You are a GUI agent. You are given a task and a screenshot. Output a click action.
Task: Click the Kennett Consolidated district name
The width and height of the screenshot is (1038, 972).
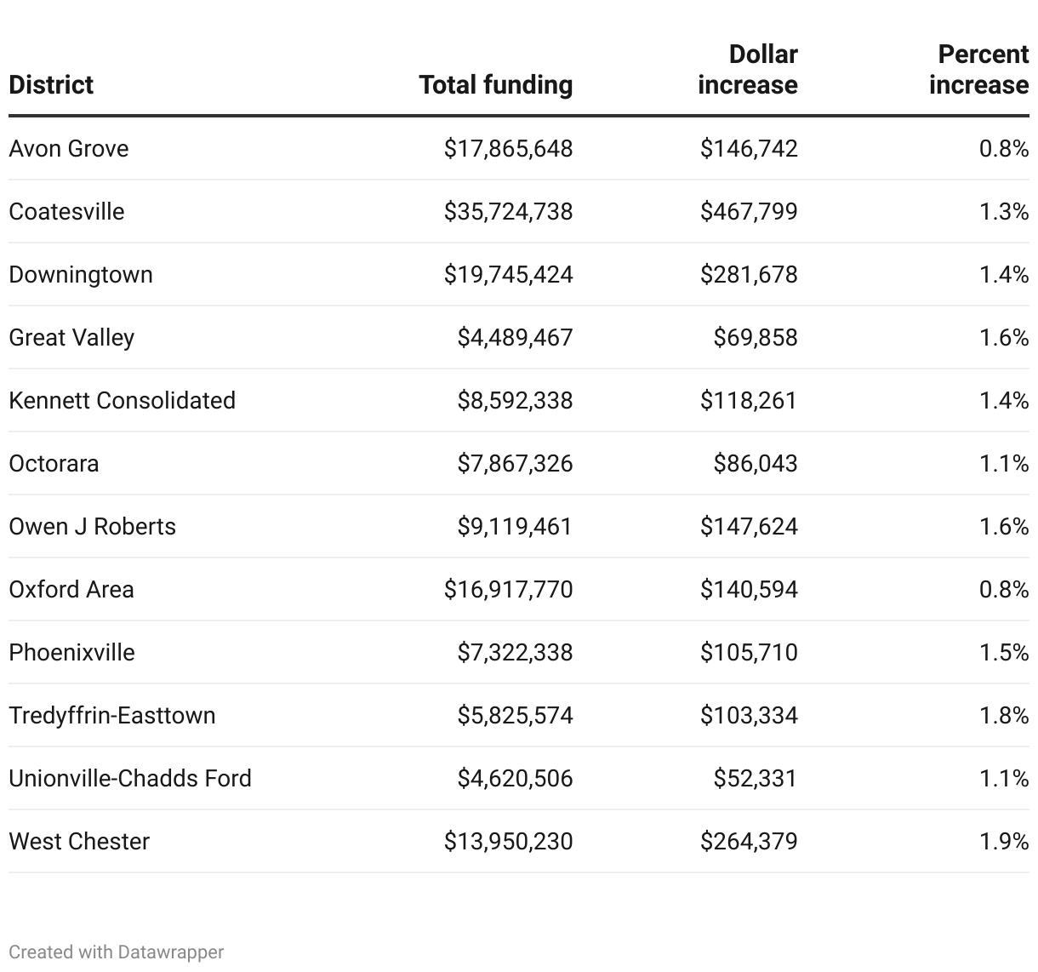pyautogui.click(x=122, y=401)
